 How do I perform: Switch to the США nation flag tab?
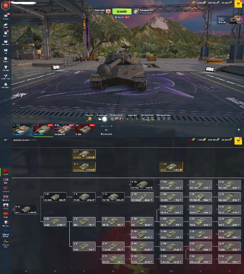[6, 180]
